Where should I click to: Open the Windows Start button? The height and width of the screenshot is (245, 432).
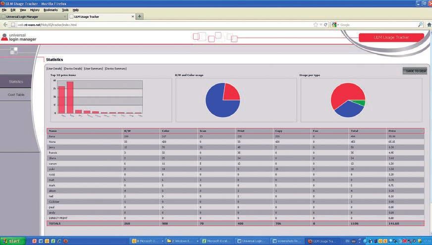pyautogui.click(x=13, y=241)
